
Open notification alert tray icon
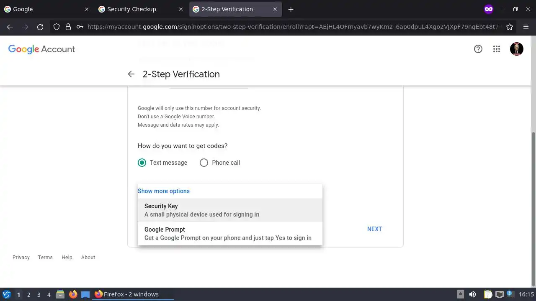[x=510, y=294]
